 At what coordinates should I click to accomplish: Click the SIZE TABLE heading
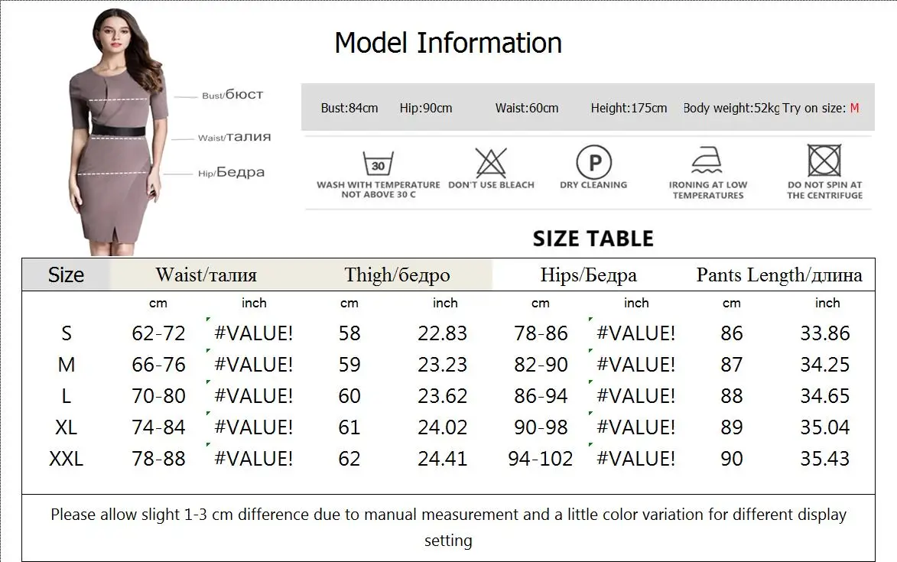(x=593, y=239)
